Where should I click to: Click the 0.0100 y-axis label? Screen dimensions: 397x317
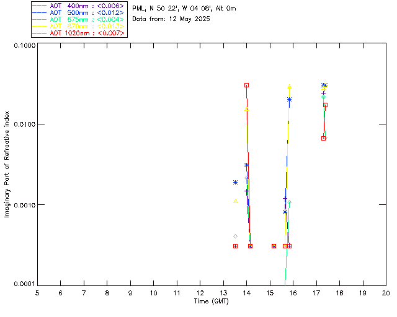[24, 124]
